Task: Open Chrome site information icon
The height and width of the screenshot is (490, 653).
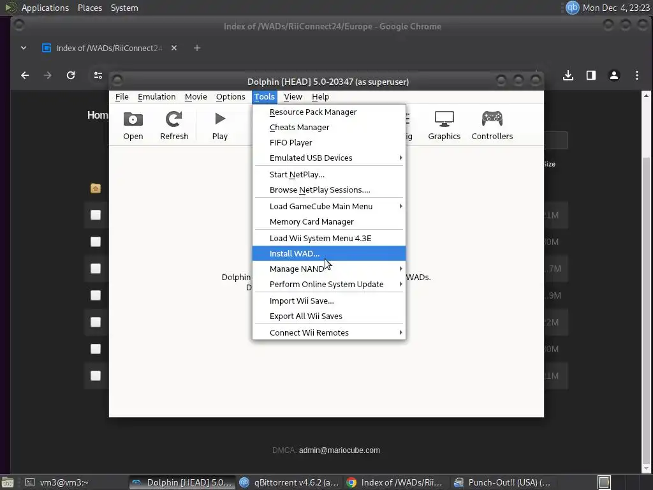Action: click(98, 75)
